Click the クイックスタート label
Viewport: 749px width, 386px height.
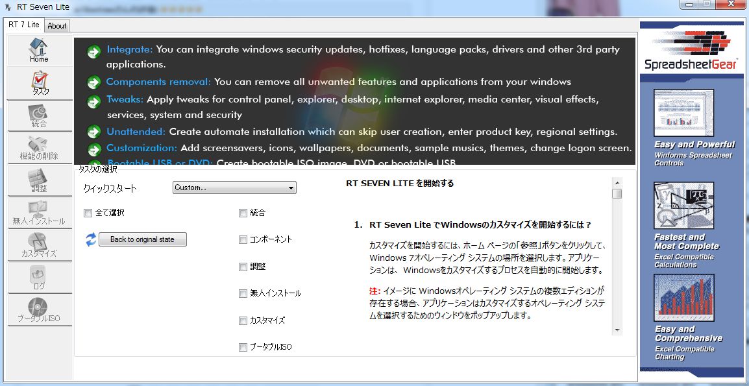[110, 188]
